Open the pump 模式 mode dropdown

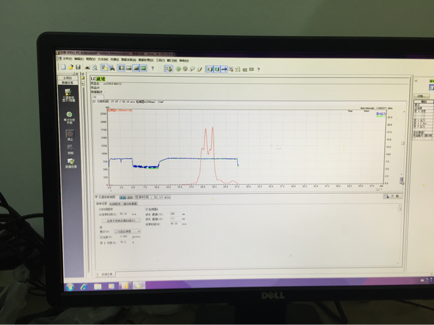[128, 231]
